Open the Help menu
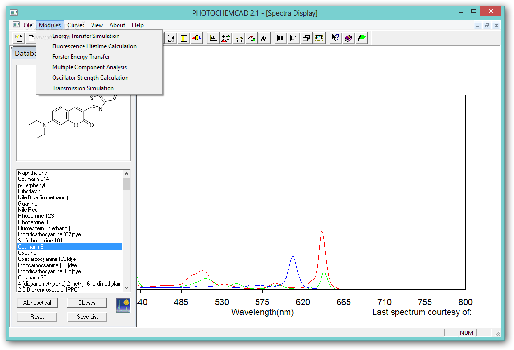The image size is (514, 350). pos(138,25)
